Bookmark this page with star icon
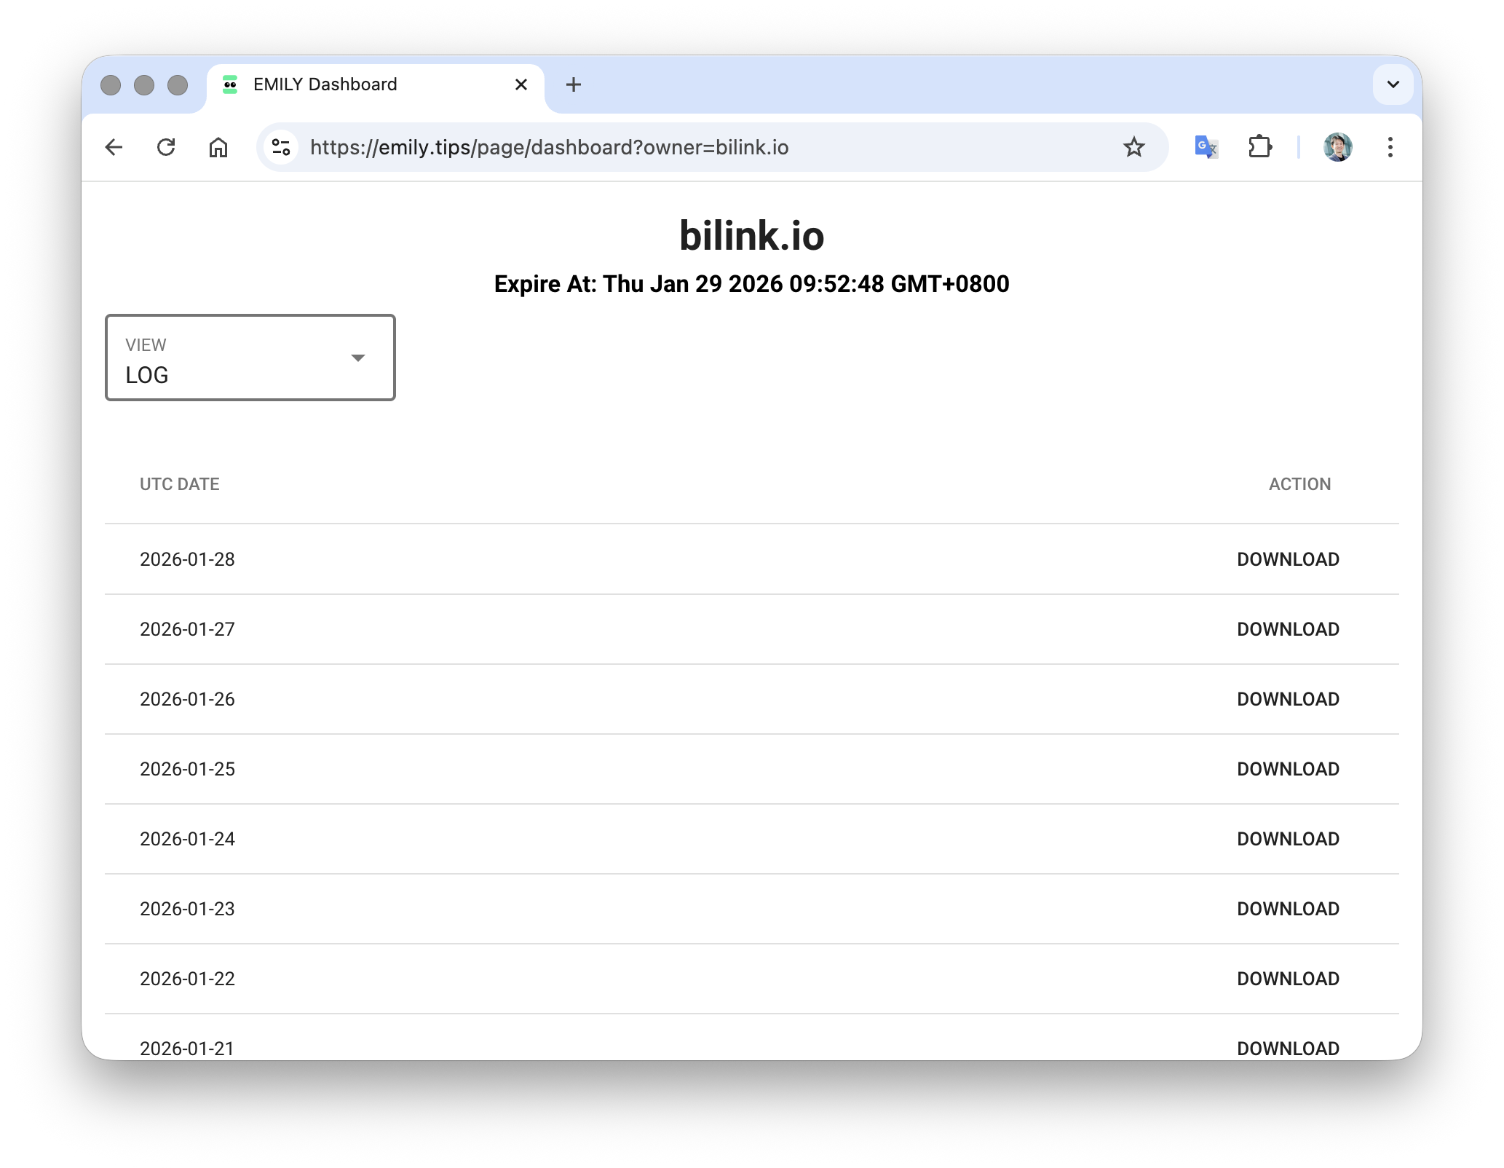1504x1168 pixels. click(x=1133, y=148)
